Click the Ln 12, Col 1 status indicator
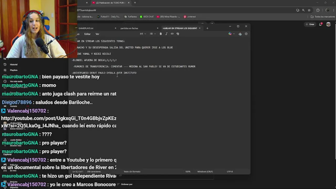 coord(77,172)
